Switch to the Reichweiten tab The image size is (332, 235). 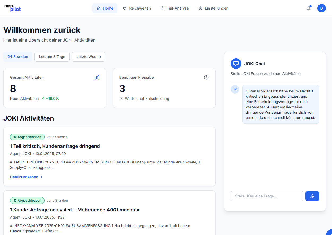click(137, 8)
